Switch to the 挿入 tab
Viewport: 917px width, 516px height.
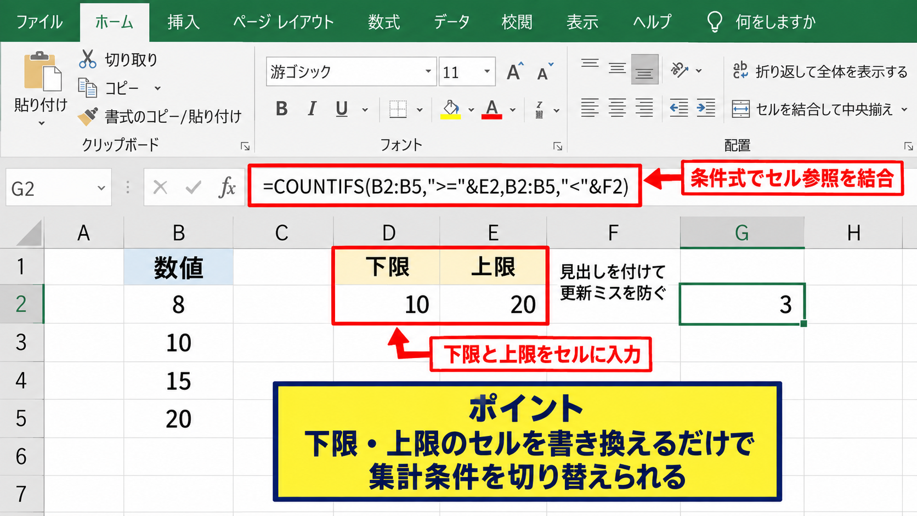pyautogui.click(x=184, y=22)
